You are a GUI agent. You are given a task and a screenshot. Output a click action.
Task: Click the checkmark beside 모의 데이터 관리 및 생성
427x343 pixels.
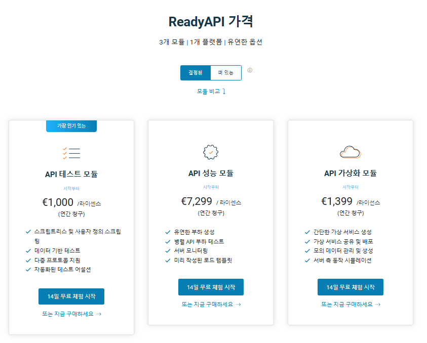307,251
